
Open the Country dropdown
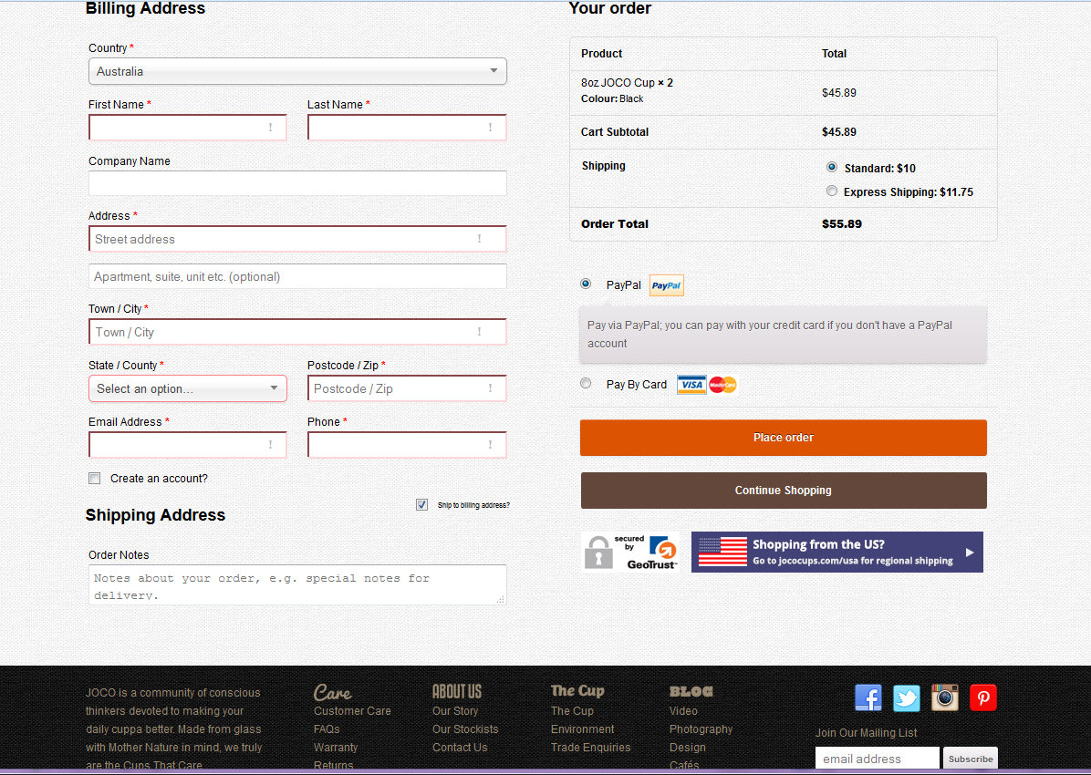pyautogui.click(x=297, y=71)
